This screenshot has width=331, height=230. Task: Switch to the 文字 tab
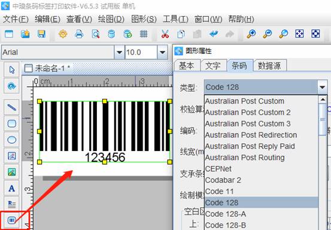213,66
